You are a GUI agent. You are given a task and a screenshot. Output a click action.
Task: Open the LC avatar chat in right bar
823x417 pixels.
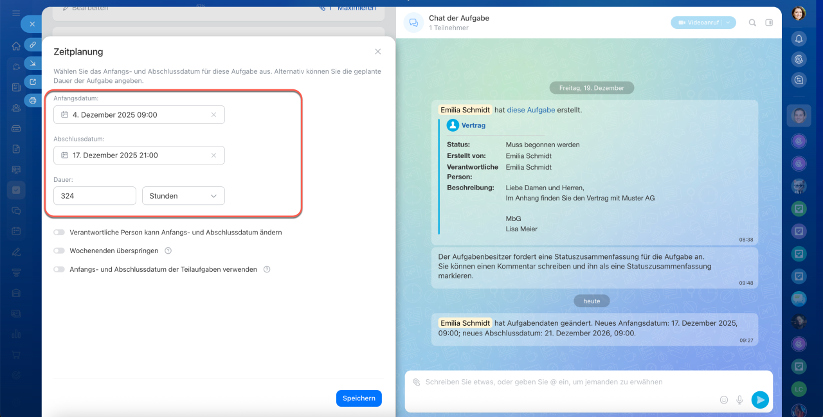(799, 389)
